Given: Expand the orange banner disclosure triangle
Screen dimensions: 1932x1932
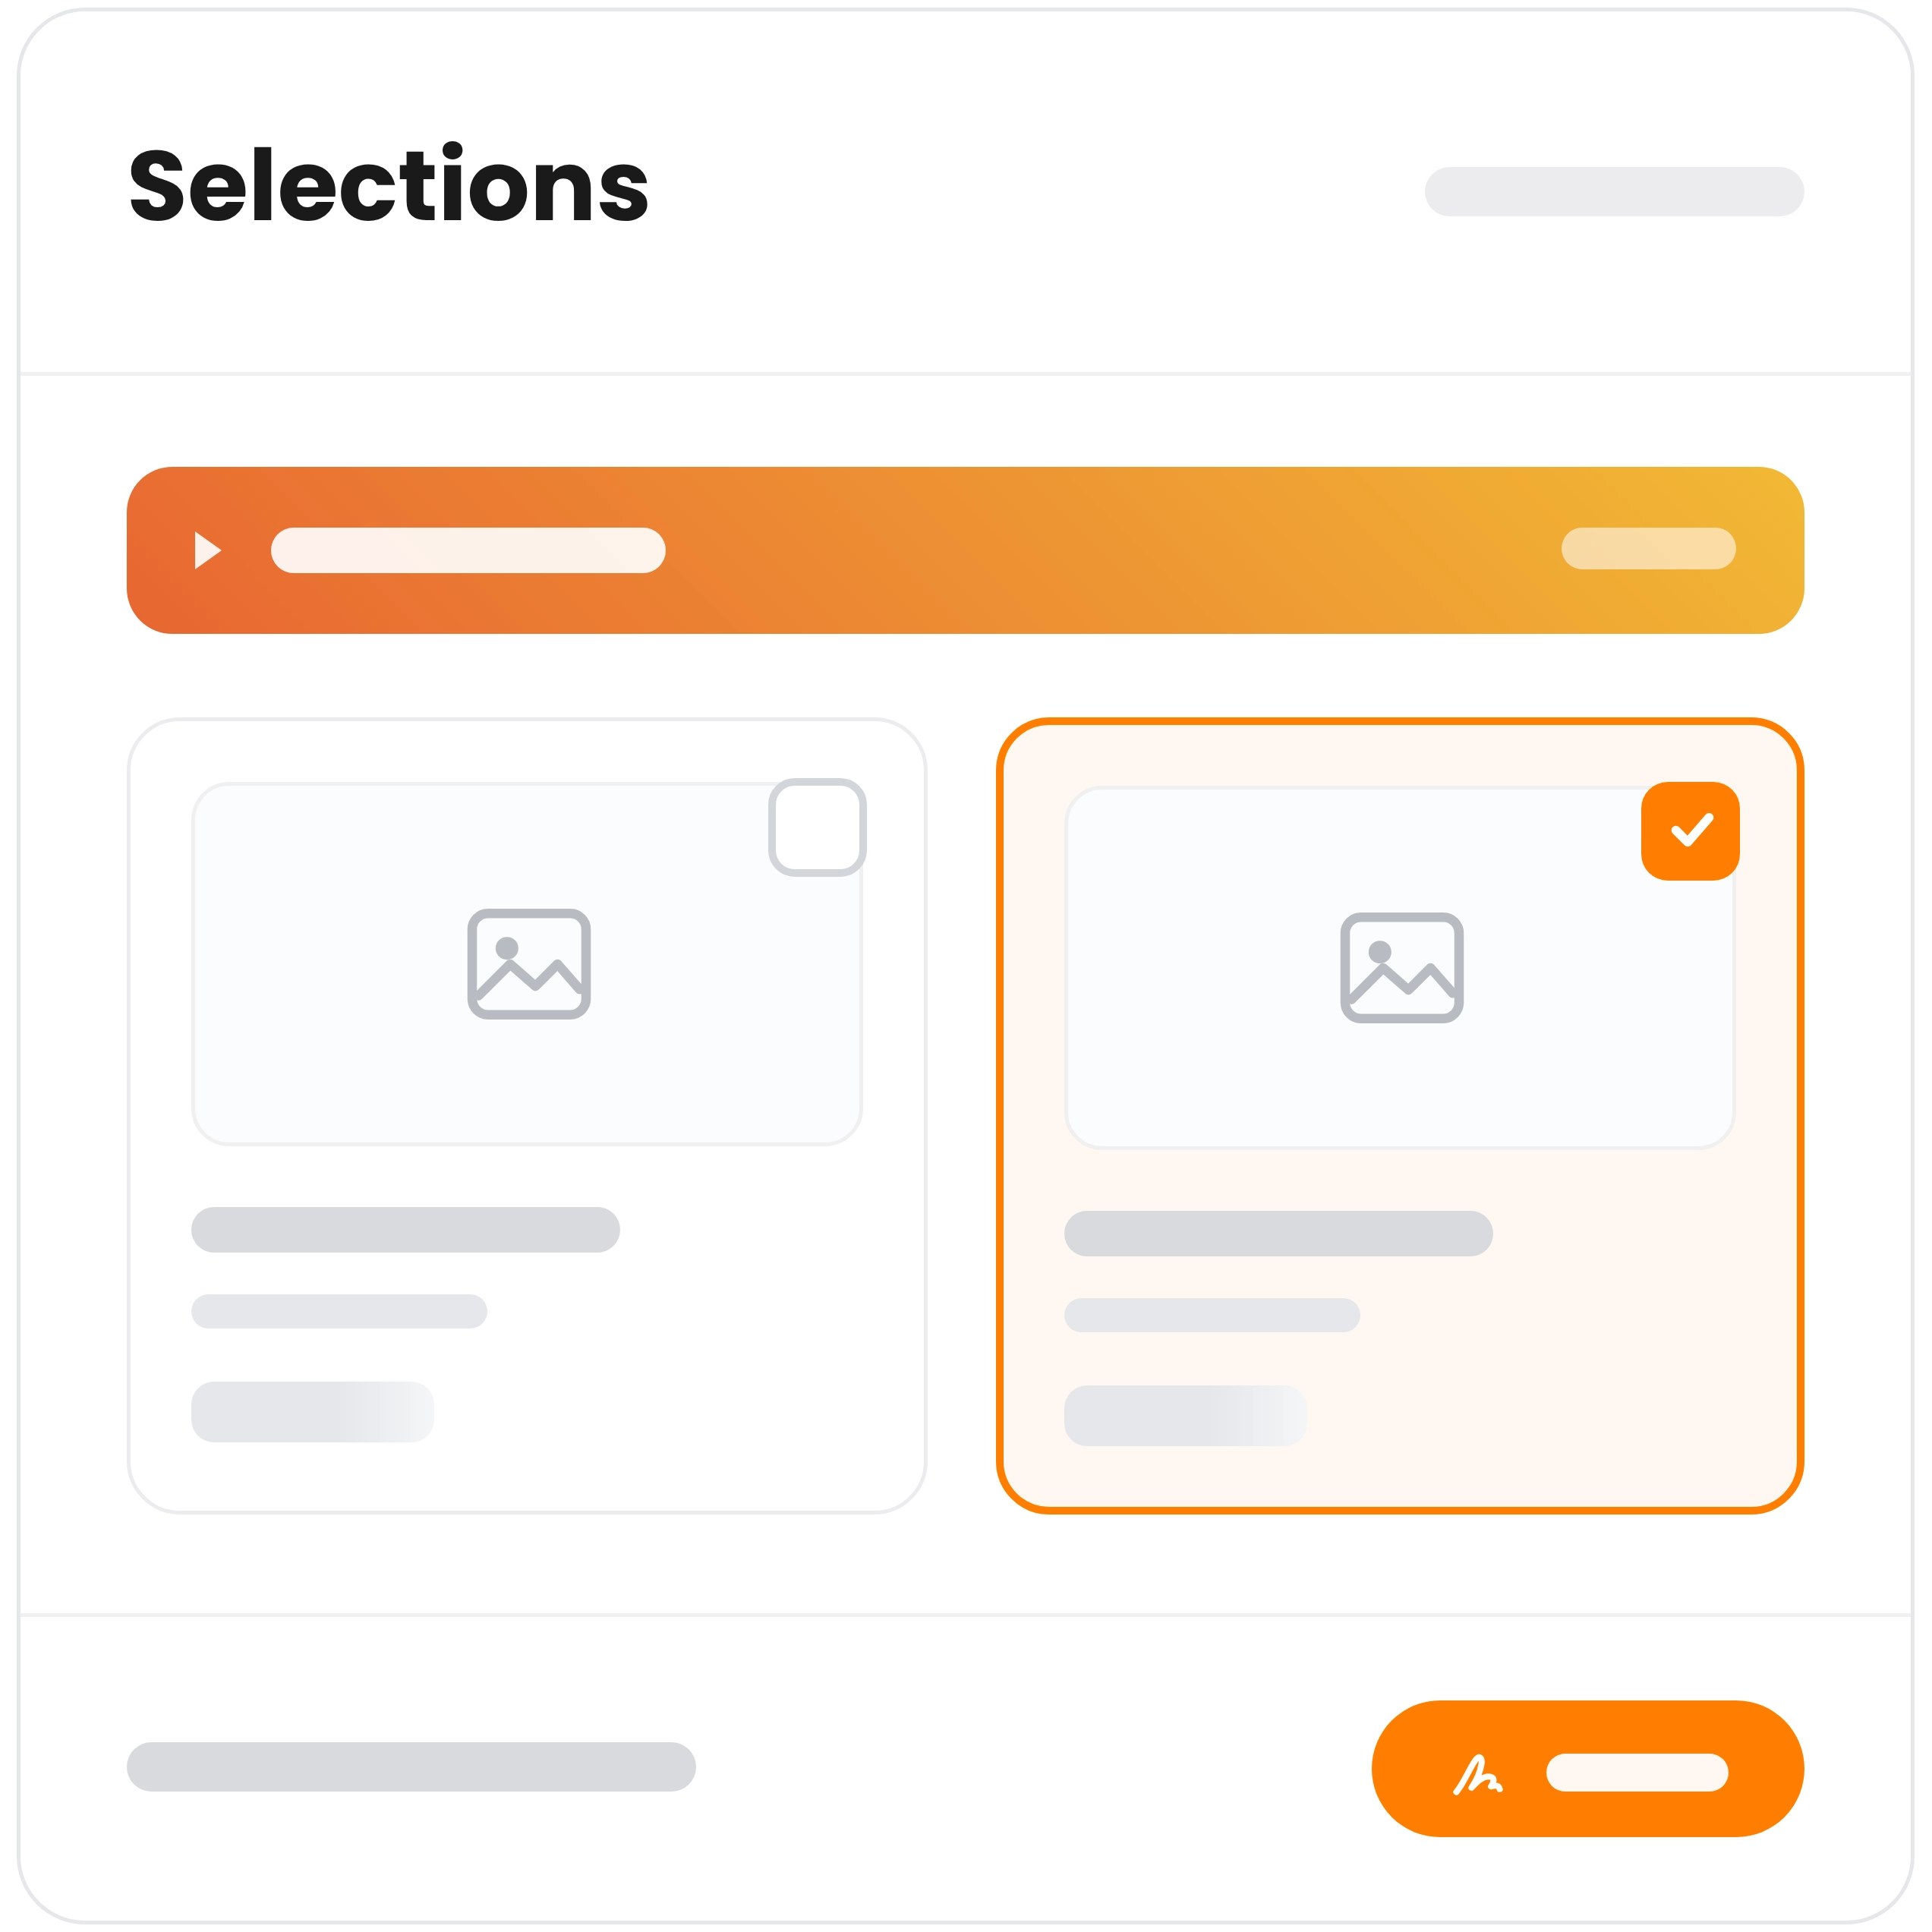Looking at the screenshot, I should [x=207, y=550].
